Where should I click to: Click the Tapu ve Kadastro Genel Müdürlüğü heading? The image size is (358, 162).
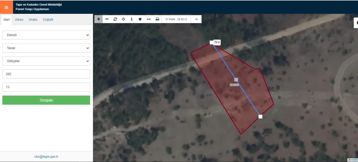click(39, 5)
